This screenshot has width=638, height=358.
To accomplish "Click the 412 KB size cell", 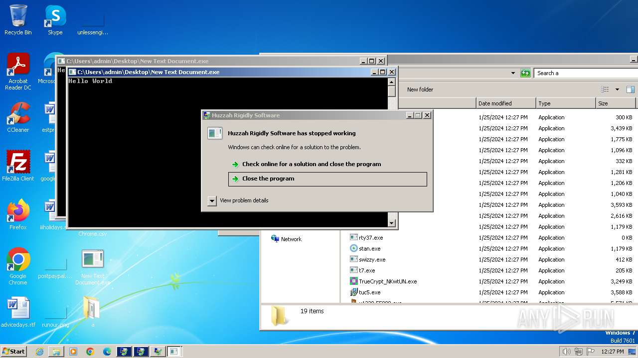I will point(624,260).
